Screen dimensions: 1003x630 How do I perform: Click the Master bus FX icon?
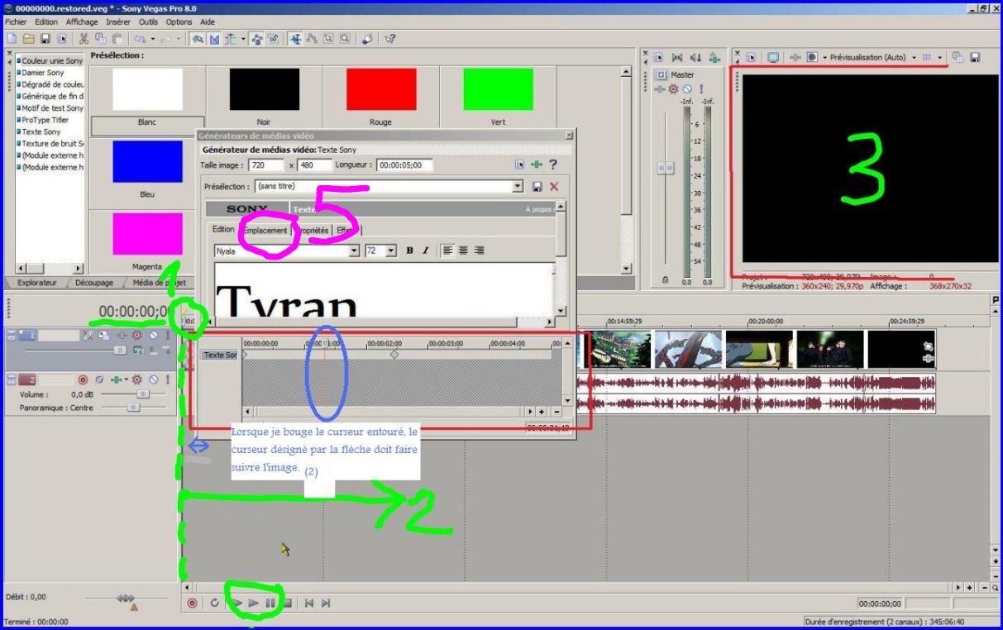(x=659, y=89)
